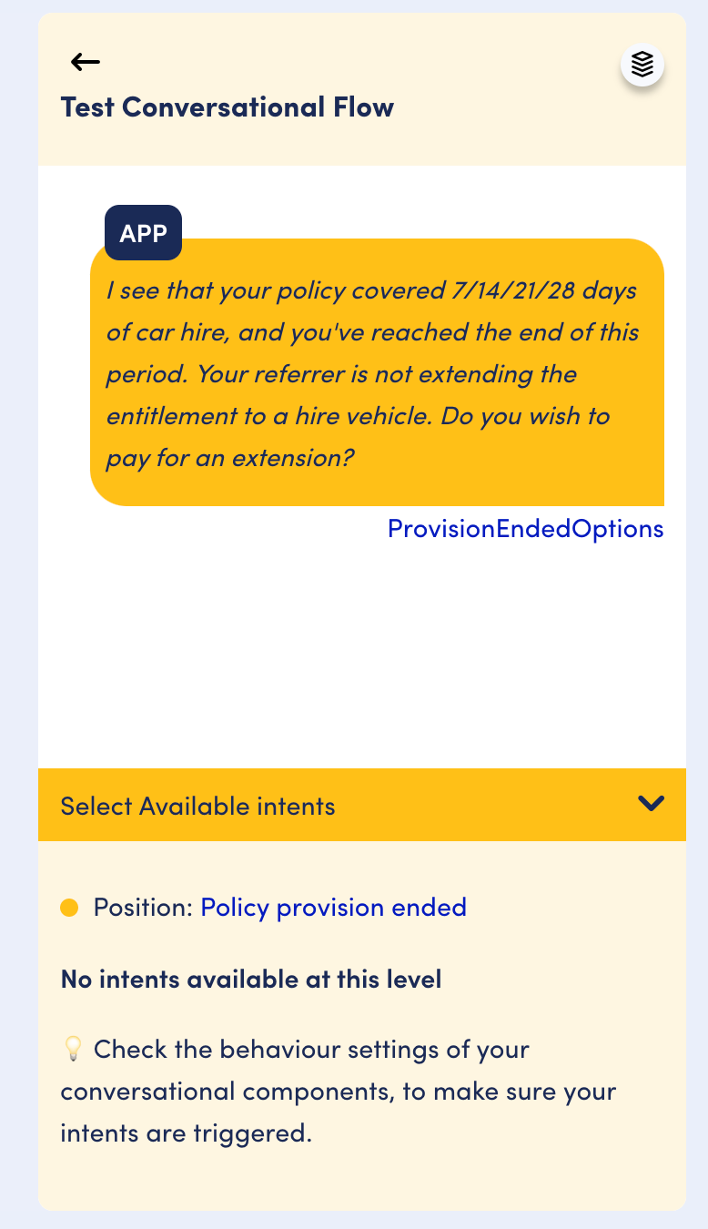Click the Test Conversational Flow heading
Viewport: 708px width, 1229px height.
click(x=228, y=107)
